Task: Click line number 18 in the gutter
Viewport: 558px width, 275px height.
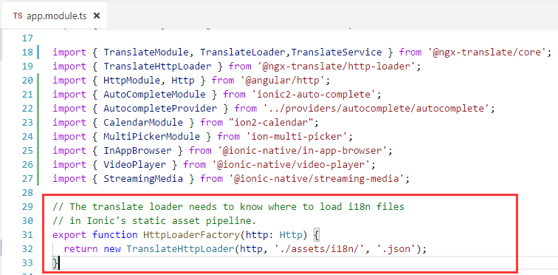Action: [x=27, y=52]
